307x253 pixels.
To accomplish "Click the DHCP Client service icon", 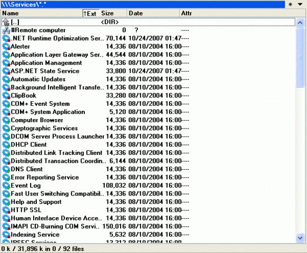I will tap(6, 144).
